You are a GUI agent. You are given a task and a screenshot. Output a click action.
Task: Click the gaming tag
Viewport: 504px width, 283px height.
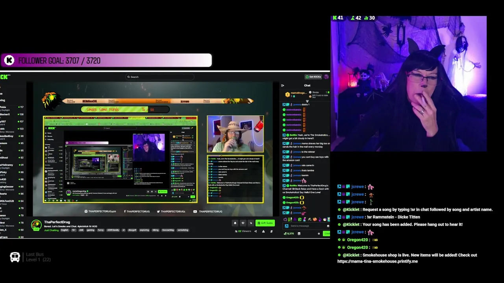click(x=91, y=230)
